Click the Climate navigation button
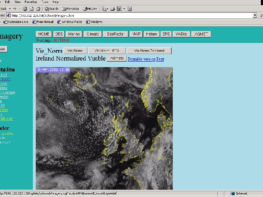Viewport: 263px width, 197px height. 92,34
